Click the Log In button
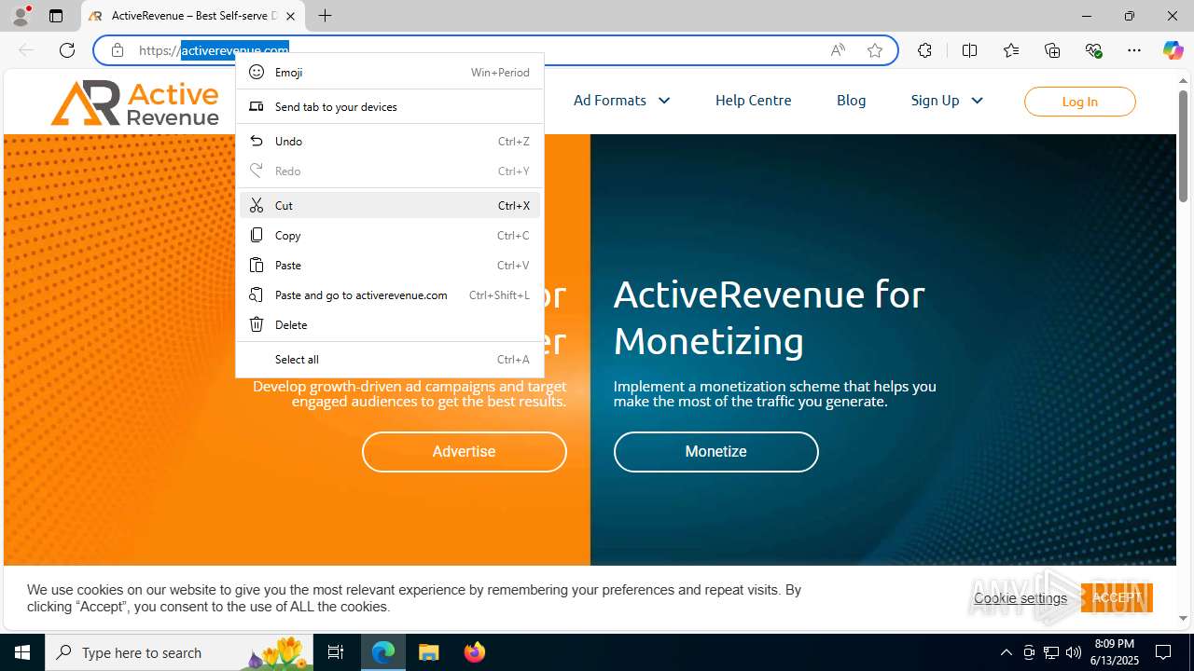Image resolution: width=1194 pixels, height=671 pixels. coord(1079,102)
